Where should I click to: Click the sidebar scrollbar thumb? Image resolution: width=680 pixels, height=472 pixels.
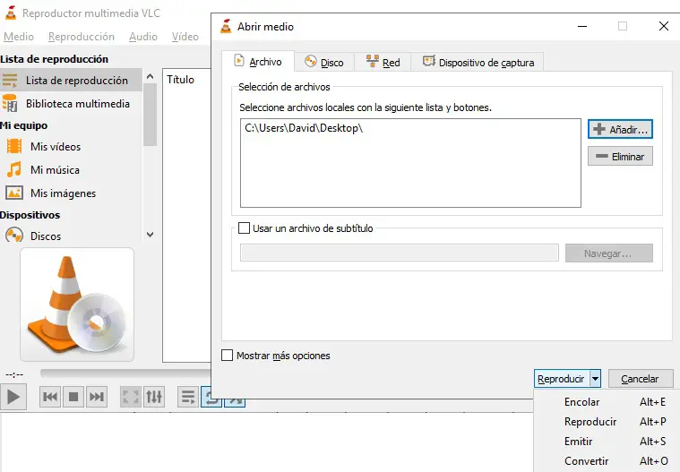click(150, 115)
